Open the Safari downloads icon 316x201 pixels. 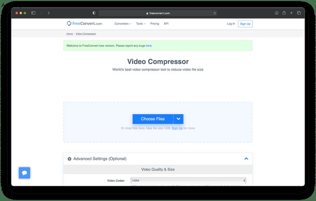[276, 13]
